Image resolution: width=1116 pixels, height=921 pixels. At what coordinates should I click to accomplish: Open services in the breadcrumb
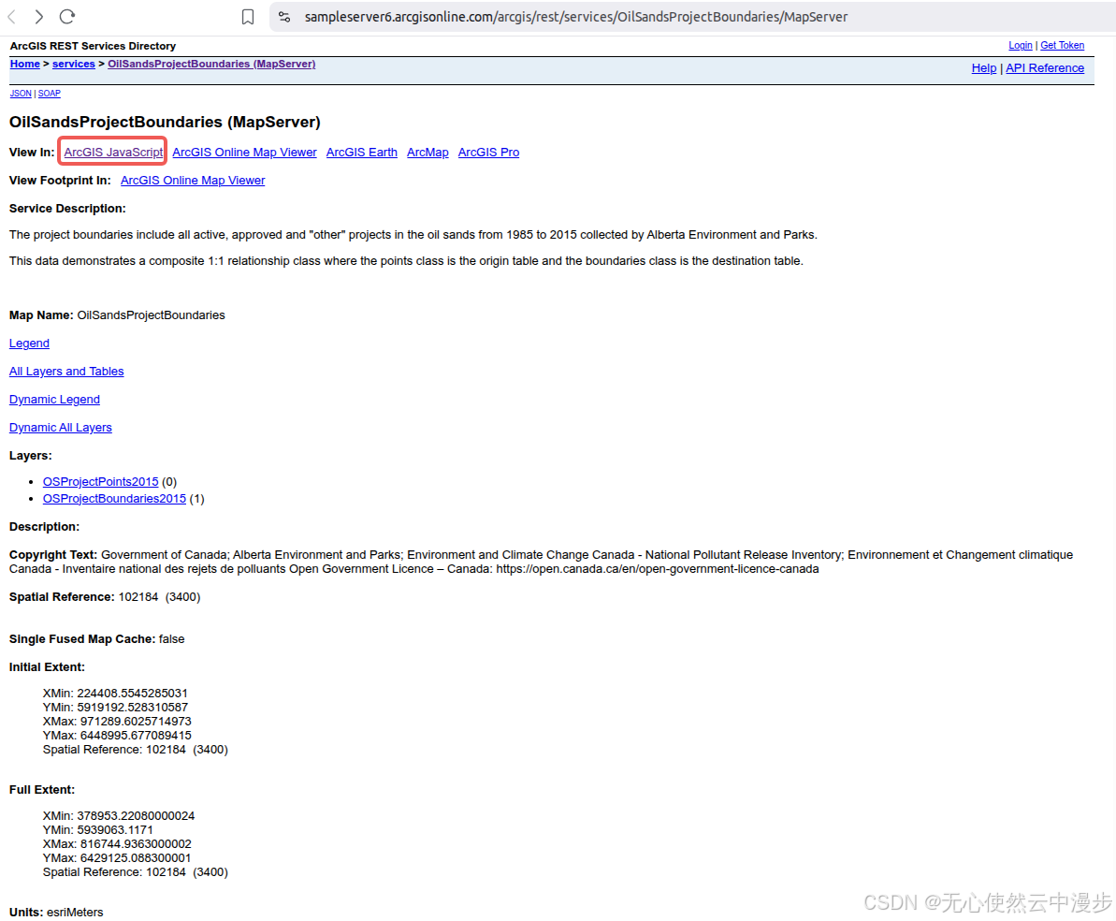tap(73, 64)
